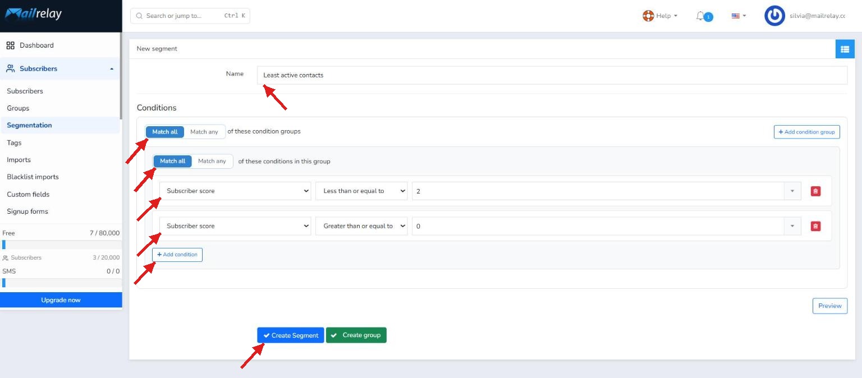Click the blue list view icon
This screenshot has width=862, height=378.
point(844,49)
